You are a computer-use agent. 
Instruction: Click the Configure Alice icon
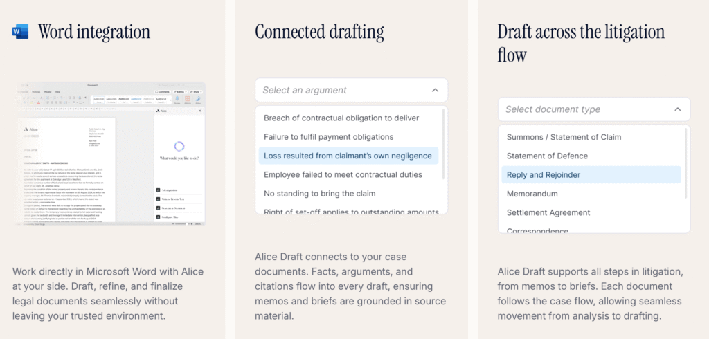pos(159,217)
